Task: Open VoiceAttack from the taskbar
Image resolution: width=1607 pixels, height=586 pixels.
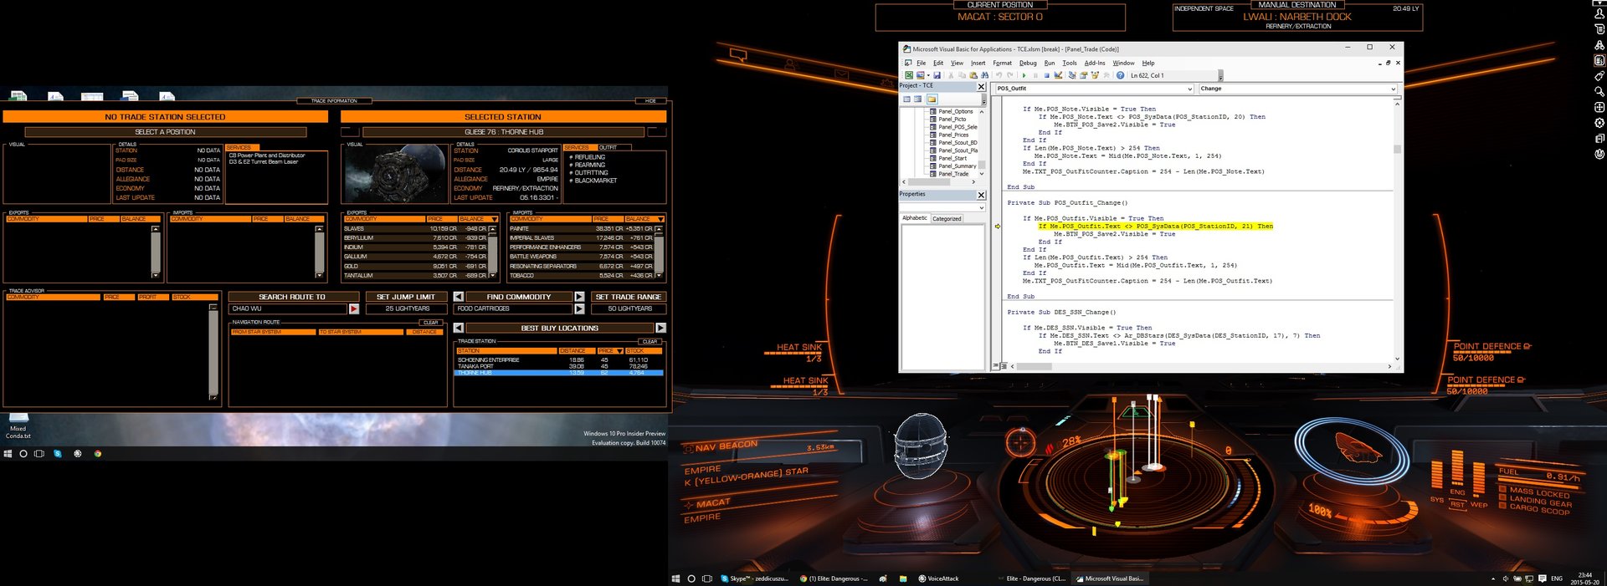Action: [x=938, y=578]
